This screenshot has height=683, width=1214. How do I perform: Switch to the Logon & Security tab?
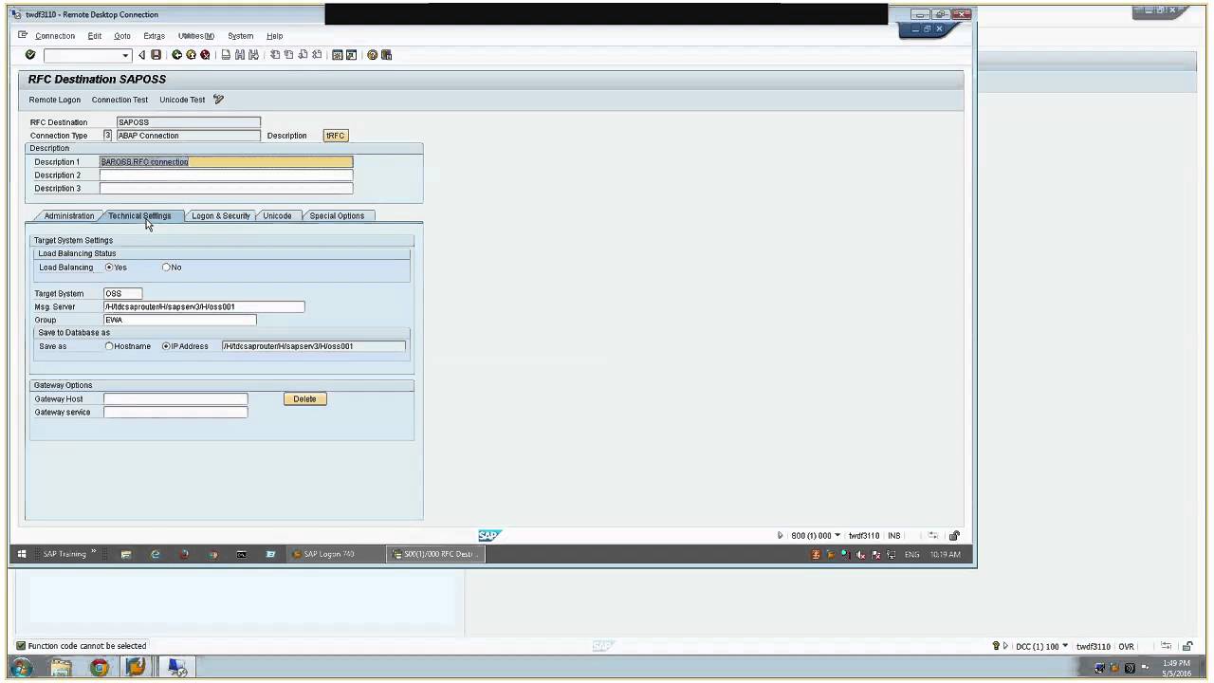point(221,216)
